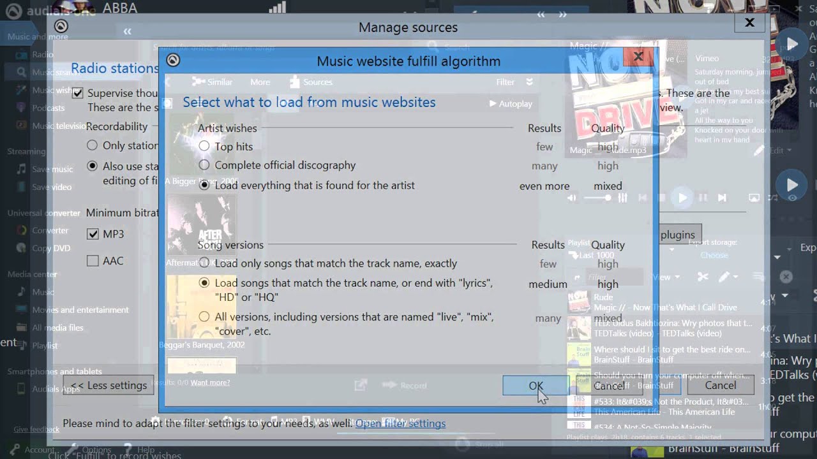Cancel the Music website fulfill algorithm dialog

point(609,386)
